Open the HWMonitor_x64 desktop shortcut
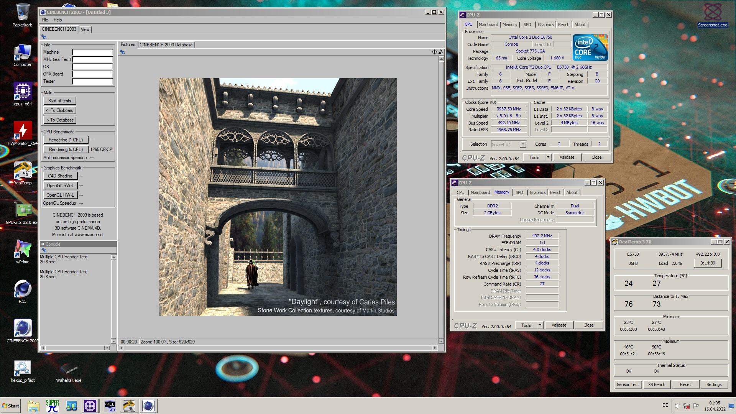 point(23,133)
